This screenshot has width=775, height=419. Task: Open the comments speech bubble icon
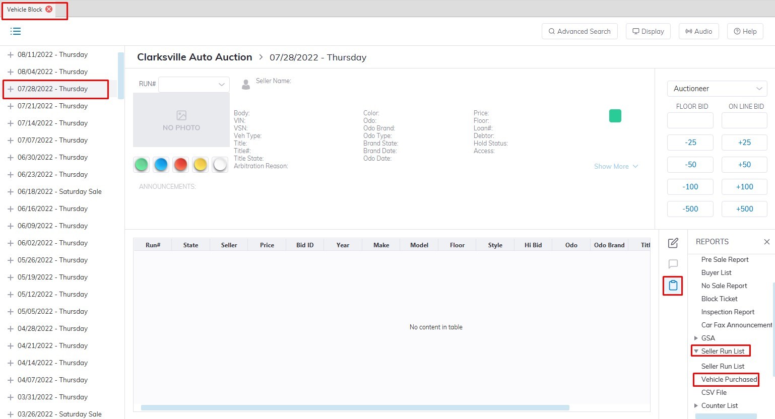point(673,264)
